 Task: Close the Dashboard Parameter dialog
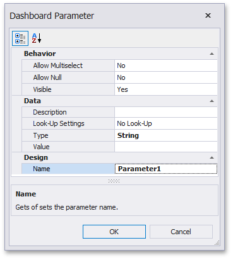click(208, 16)
